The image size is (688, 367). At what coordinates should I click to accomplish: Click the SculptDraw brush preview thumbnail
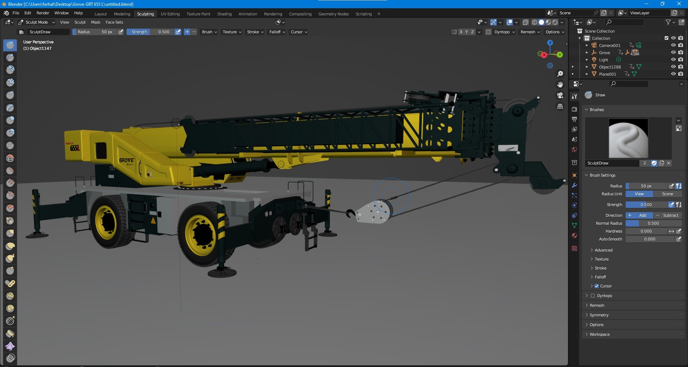tap(628, 138)
